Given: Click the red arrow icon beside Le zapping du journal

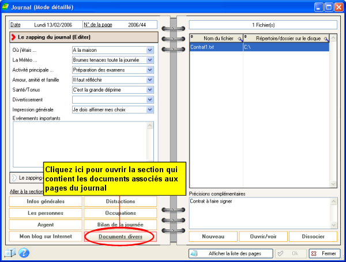Looking at the screenshot, I should click(13, 37).
